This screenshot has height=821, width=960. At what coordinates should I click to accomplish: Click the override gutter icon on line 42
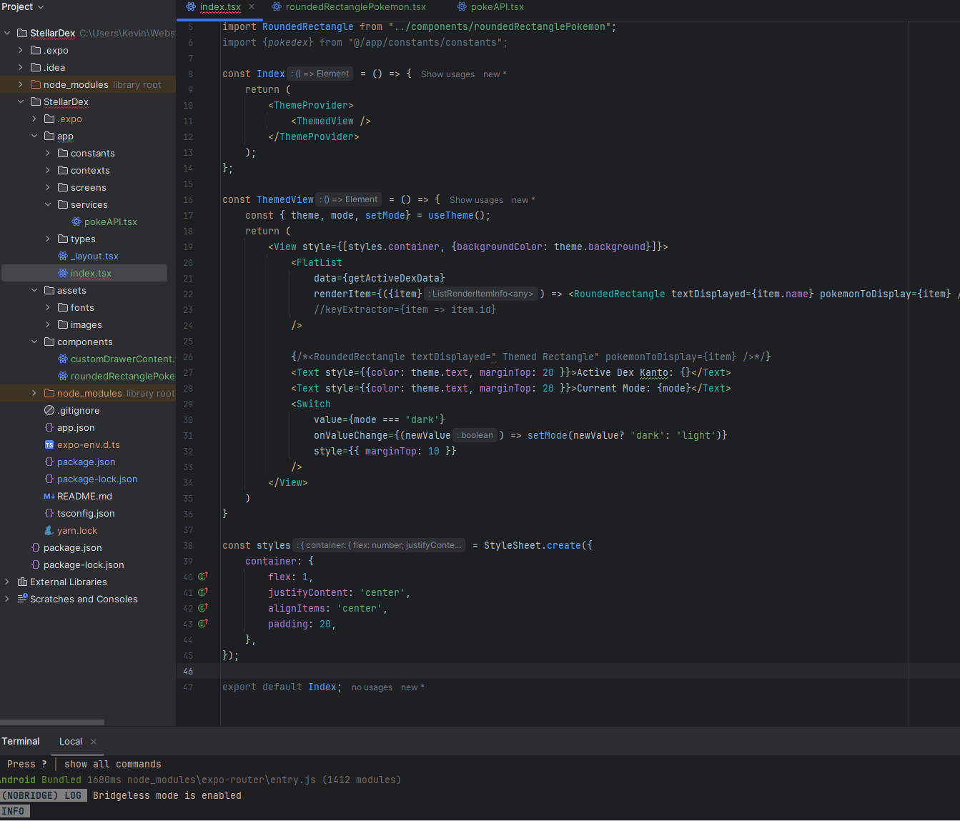[x=203, y=607]
